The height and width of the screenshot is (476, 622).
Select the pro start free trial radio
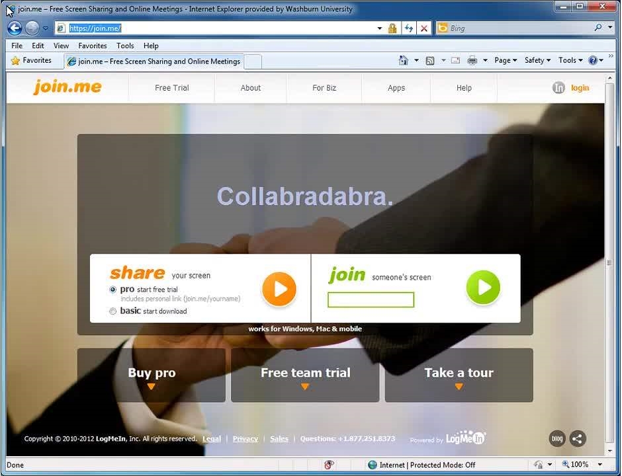tap(113, 290)
